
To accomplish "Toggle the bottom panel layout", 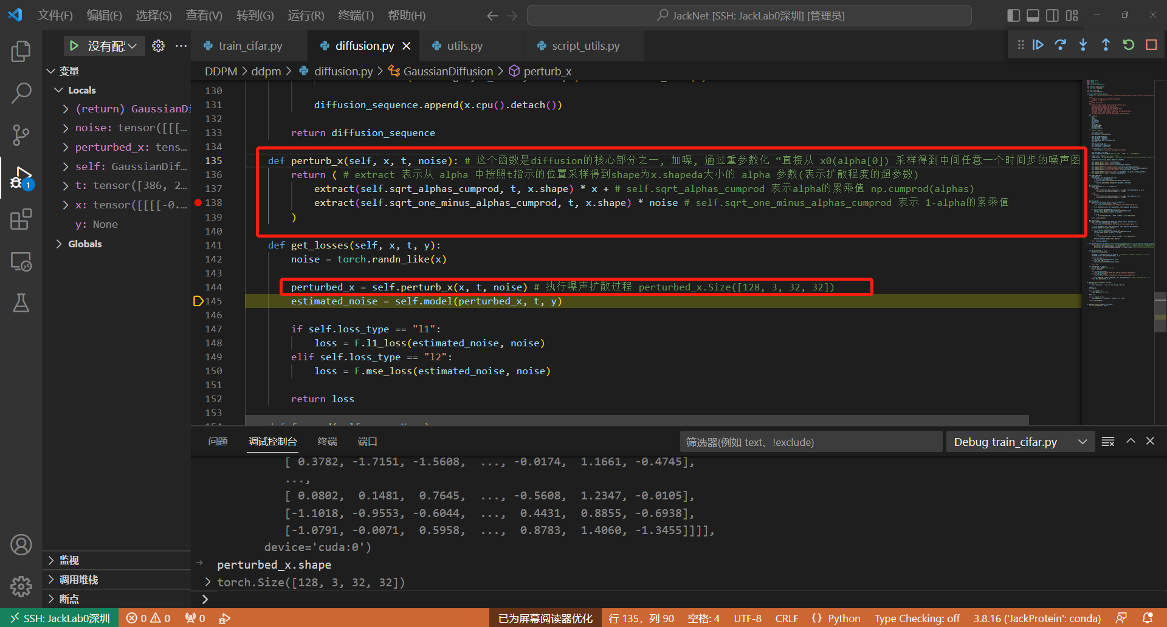I will coord(1033,16).
